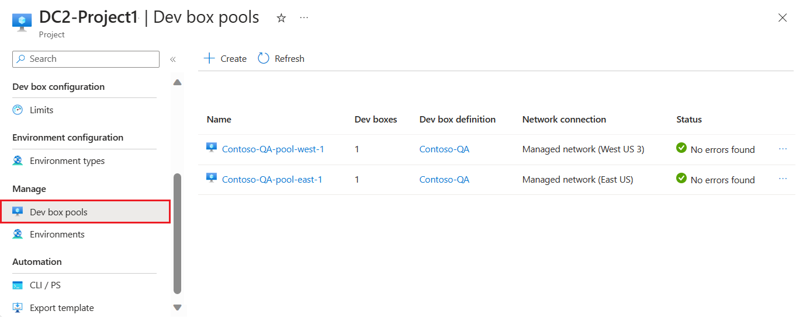Click the Environments globe icon
This screenshot has width=803, height=318.
(x=18, y=234)
